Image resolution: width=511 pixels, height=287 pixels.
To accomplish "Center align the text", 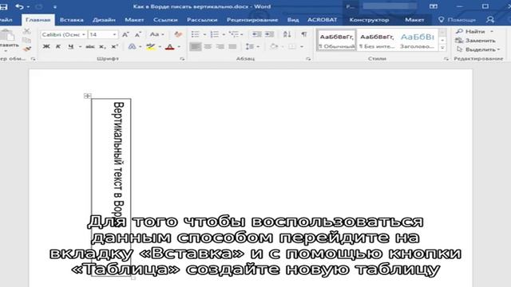I will pos(208,47).
